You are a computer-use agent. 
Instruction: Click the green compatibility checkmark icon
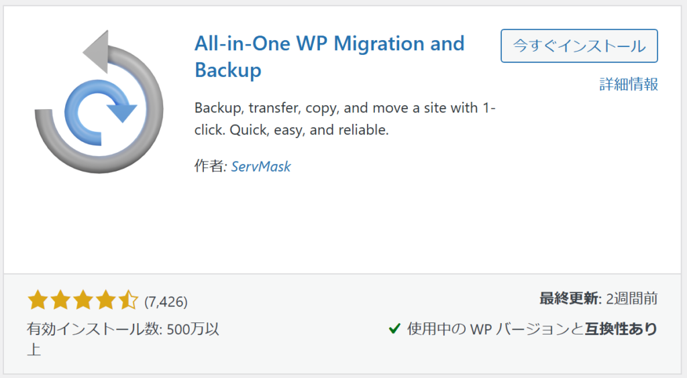pos(394,328)
